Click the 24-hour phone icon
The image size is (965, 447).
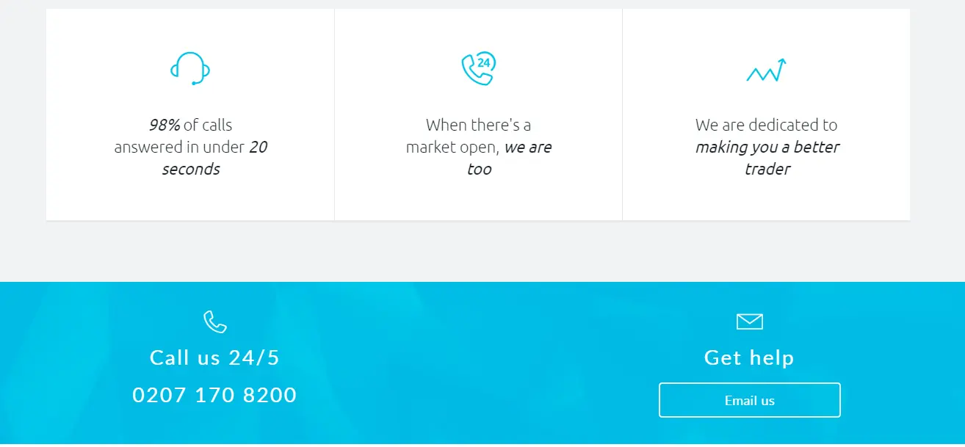[x=478, y=68]
